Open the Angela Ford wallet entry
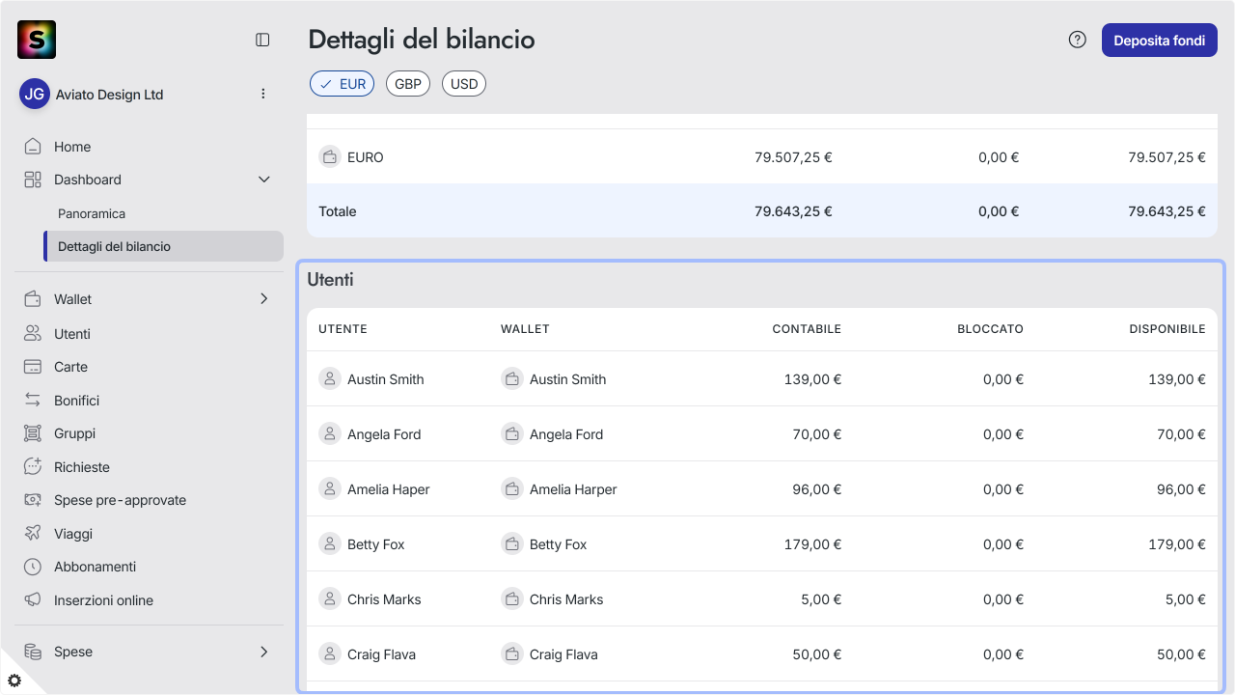This screenshot has width=1235, height=695. [x=566, y=434]
